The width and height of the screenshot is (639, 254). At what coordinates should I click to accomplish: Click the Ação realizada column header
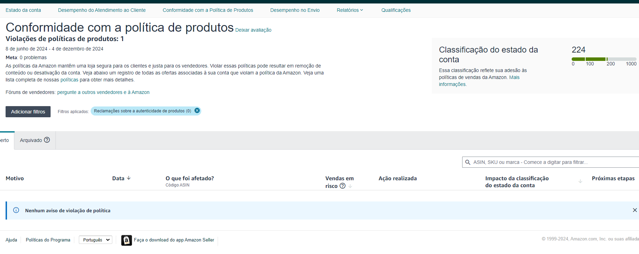click(x=398, y=178)
